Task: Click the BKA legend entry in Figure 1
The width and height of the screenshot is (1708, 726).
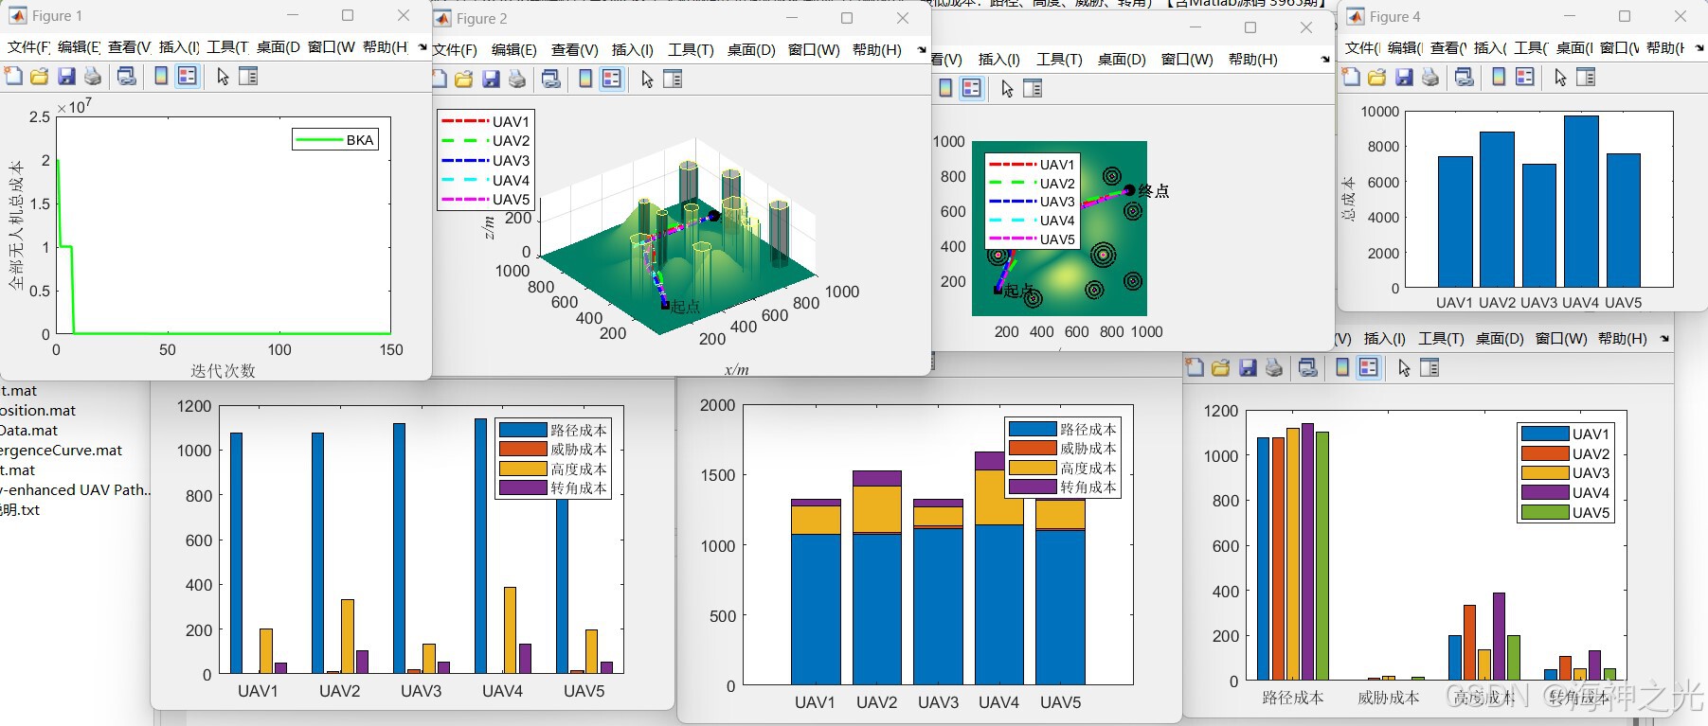Action: tap(336, 140)
